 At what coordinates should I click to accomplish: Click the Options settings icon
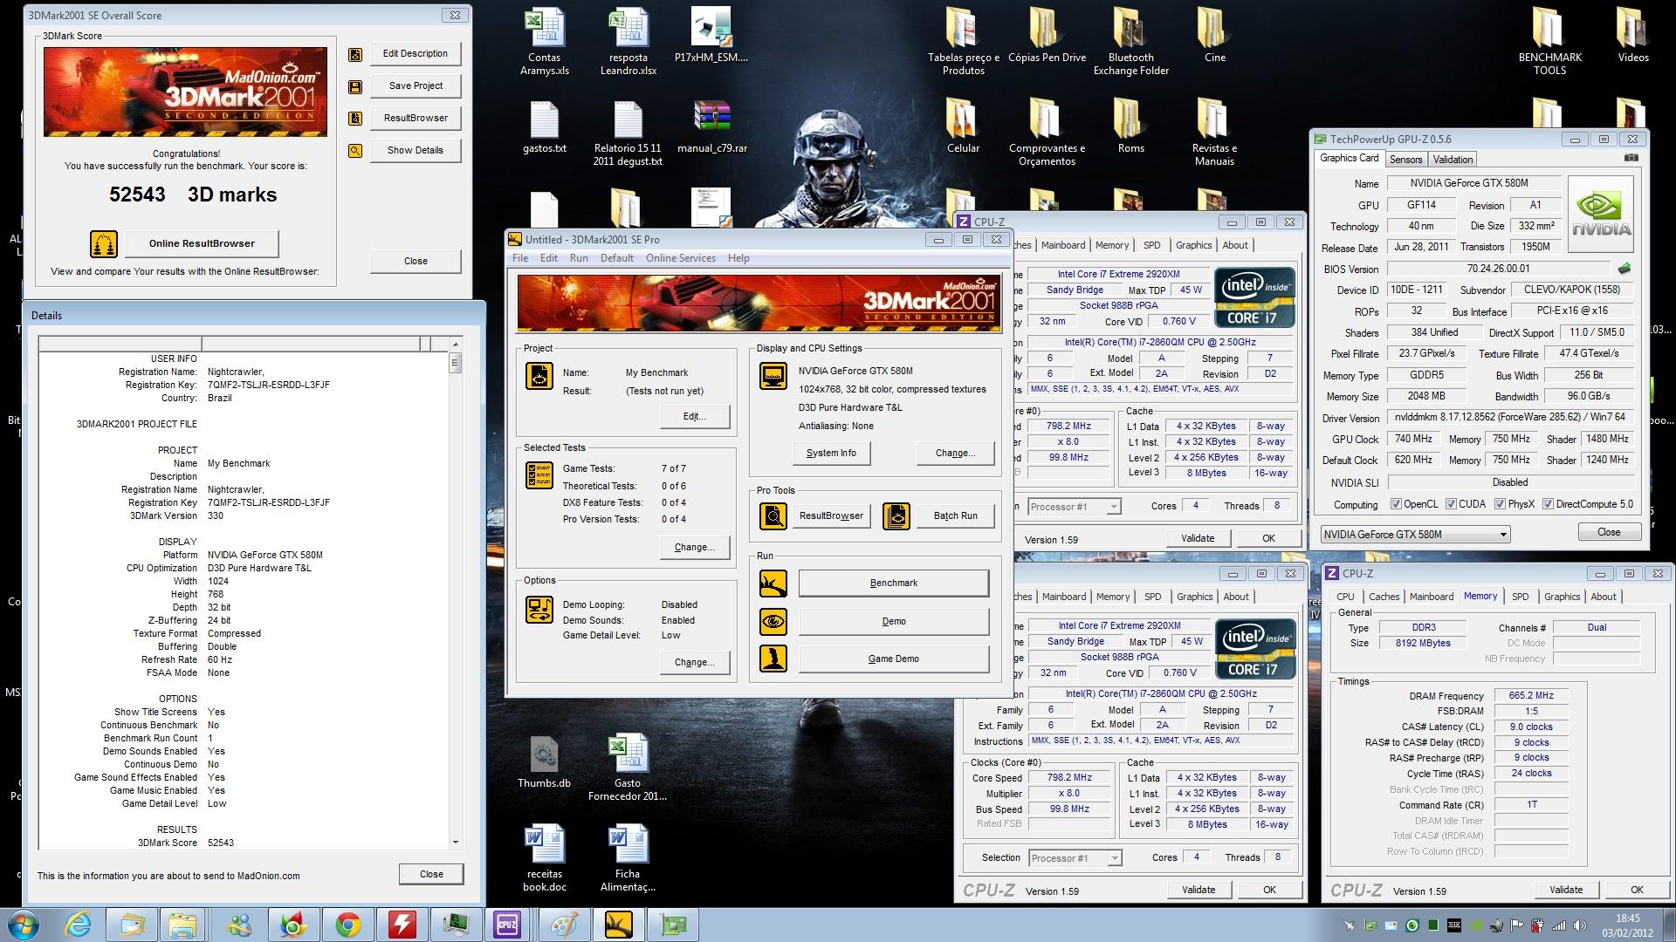tap(539, 610)
